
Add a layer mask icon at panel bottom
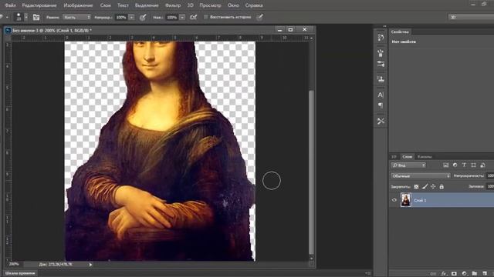454,274
